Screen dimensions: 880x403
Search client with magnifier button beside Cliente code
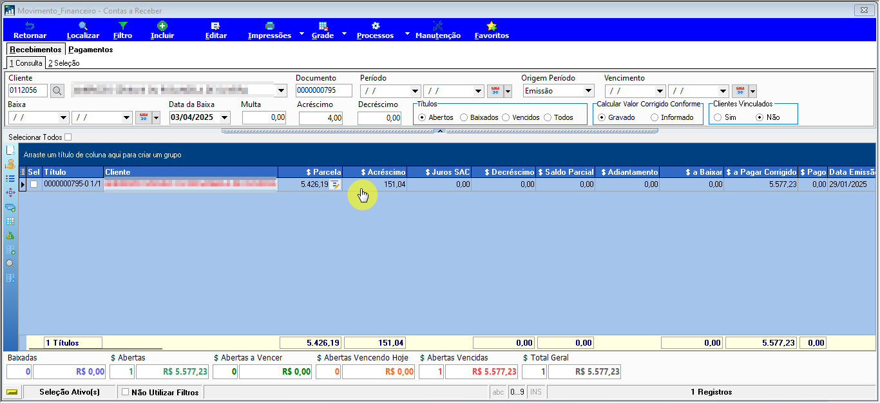57,91
